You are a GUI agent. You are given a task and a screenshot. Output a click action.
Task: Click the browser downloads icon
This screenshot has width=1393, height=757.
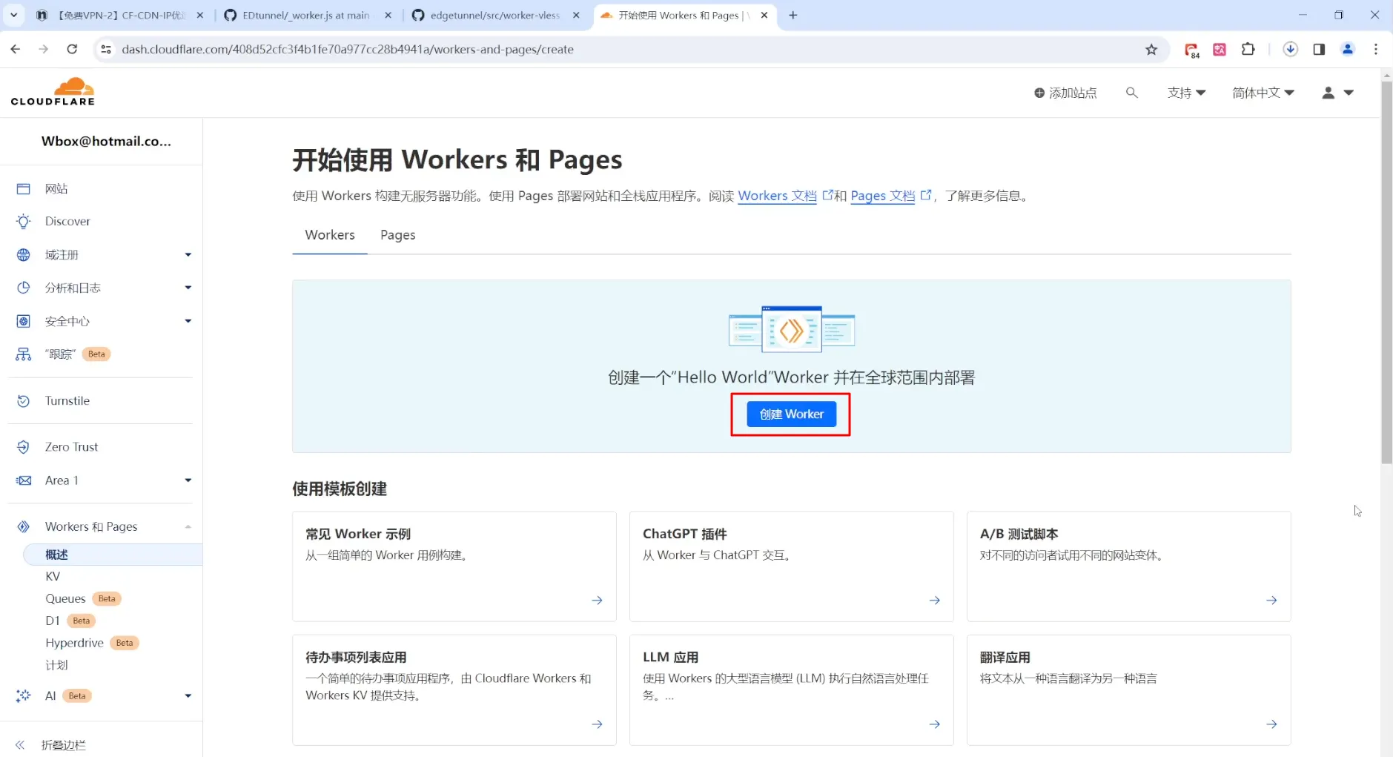[x=1291, y=50]
